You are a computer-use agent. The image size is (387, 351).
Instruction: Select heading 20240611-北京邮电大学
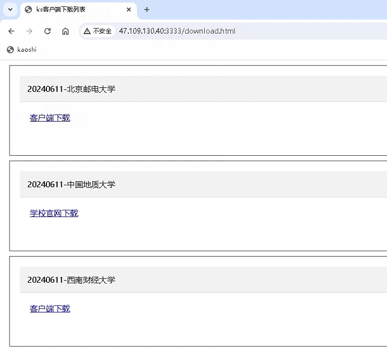point(71,89)
